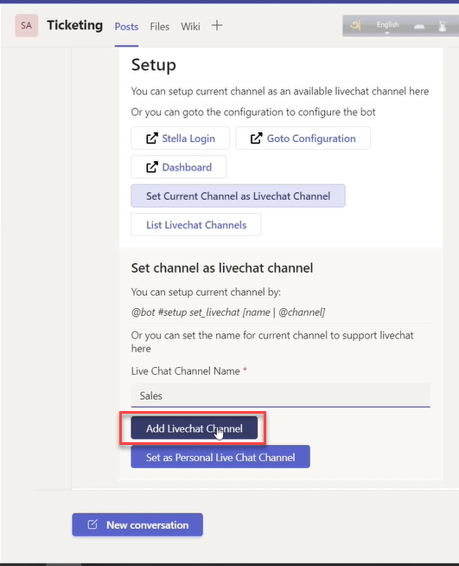459x566 pixels.
Task: Click the SA team avatar icon
Action: pos(26,26)
